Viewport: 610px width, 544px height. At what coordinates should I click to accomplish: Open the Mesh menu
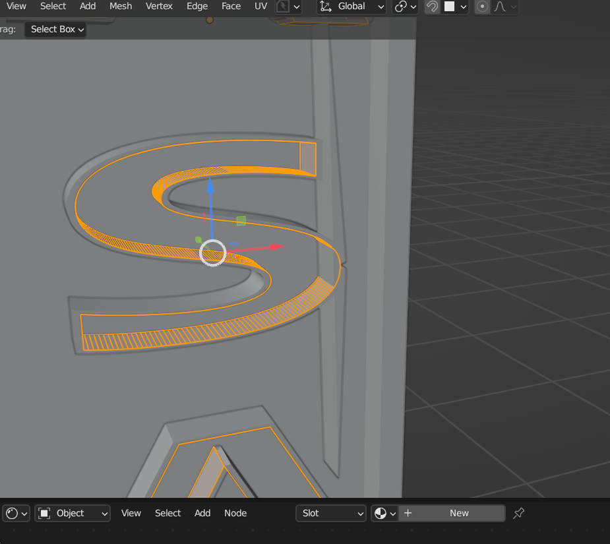pos(121,7)
